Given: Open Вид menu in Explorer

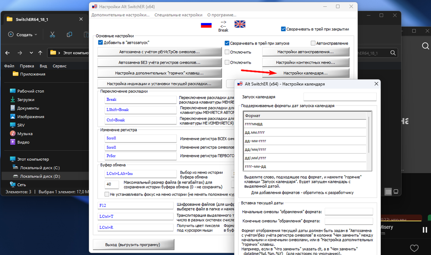Looking at the screenshot, I should [x=43, y=66].
